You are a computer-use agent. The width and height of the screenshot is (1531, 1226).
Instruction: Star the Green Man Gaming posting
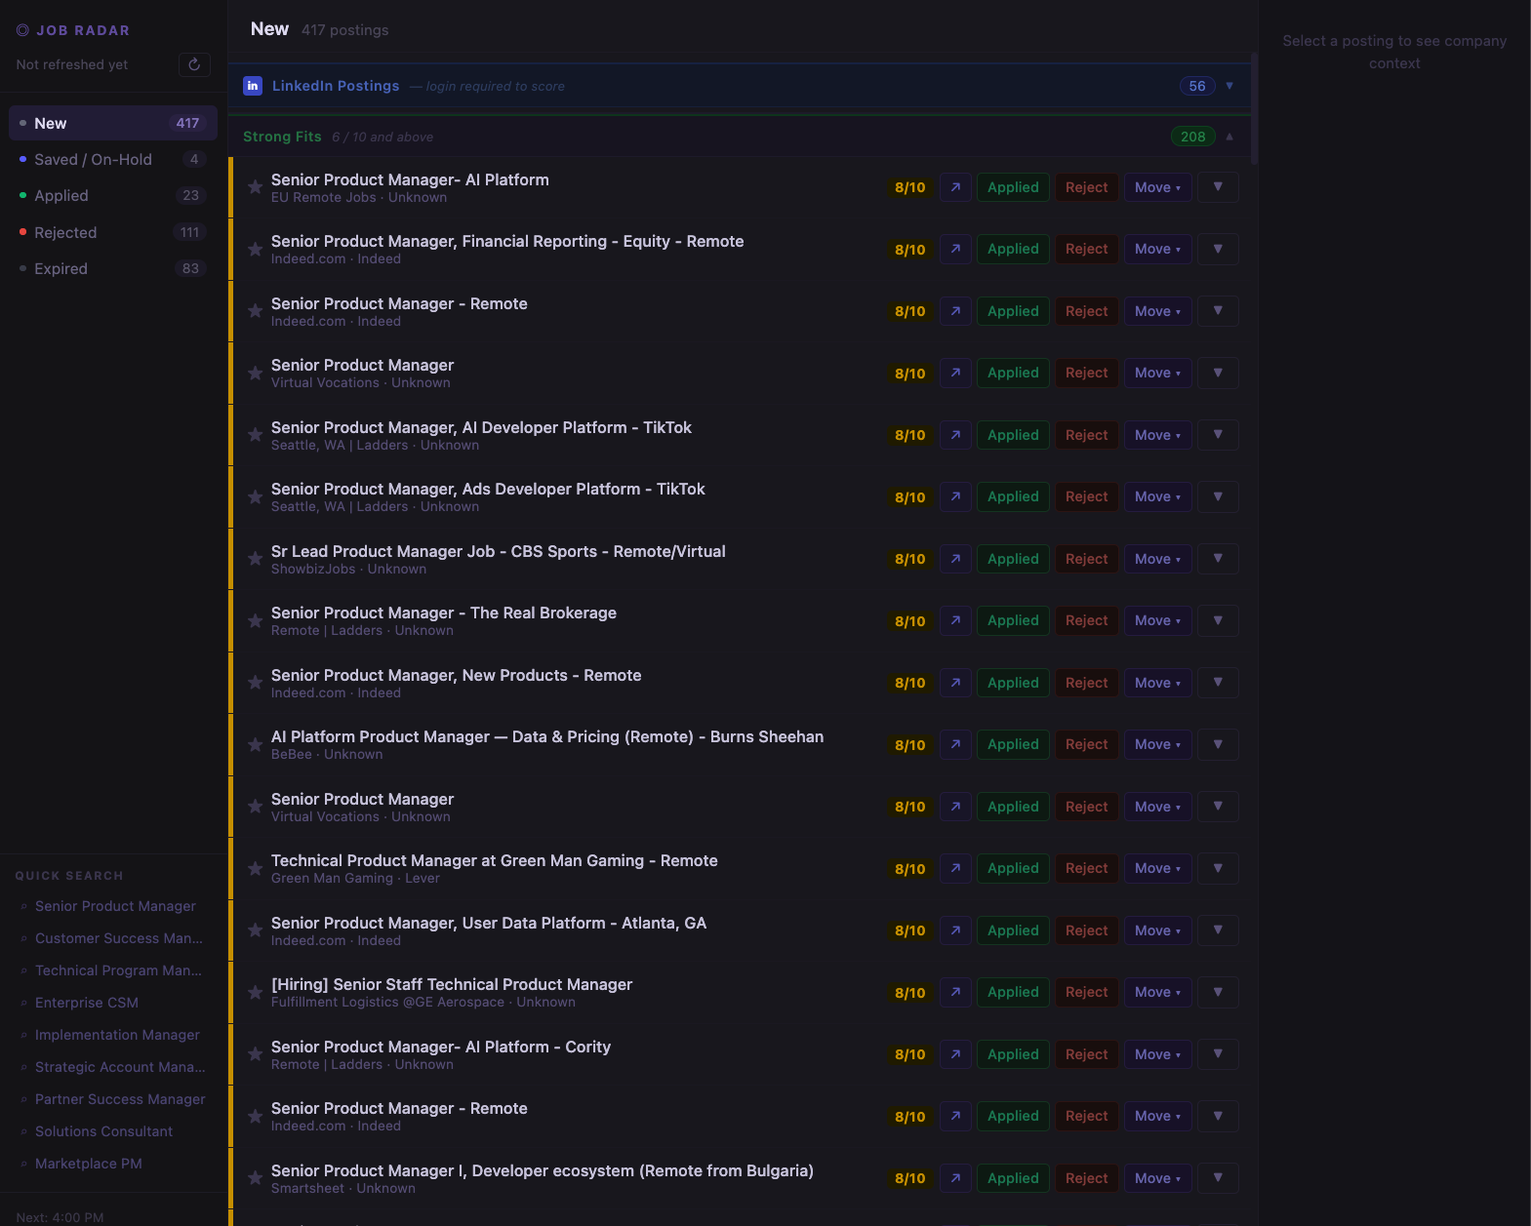pos(255,868)
